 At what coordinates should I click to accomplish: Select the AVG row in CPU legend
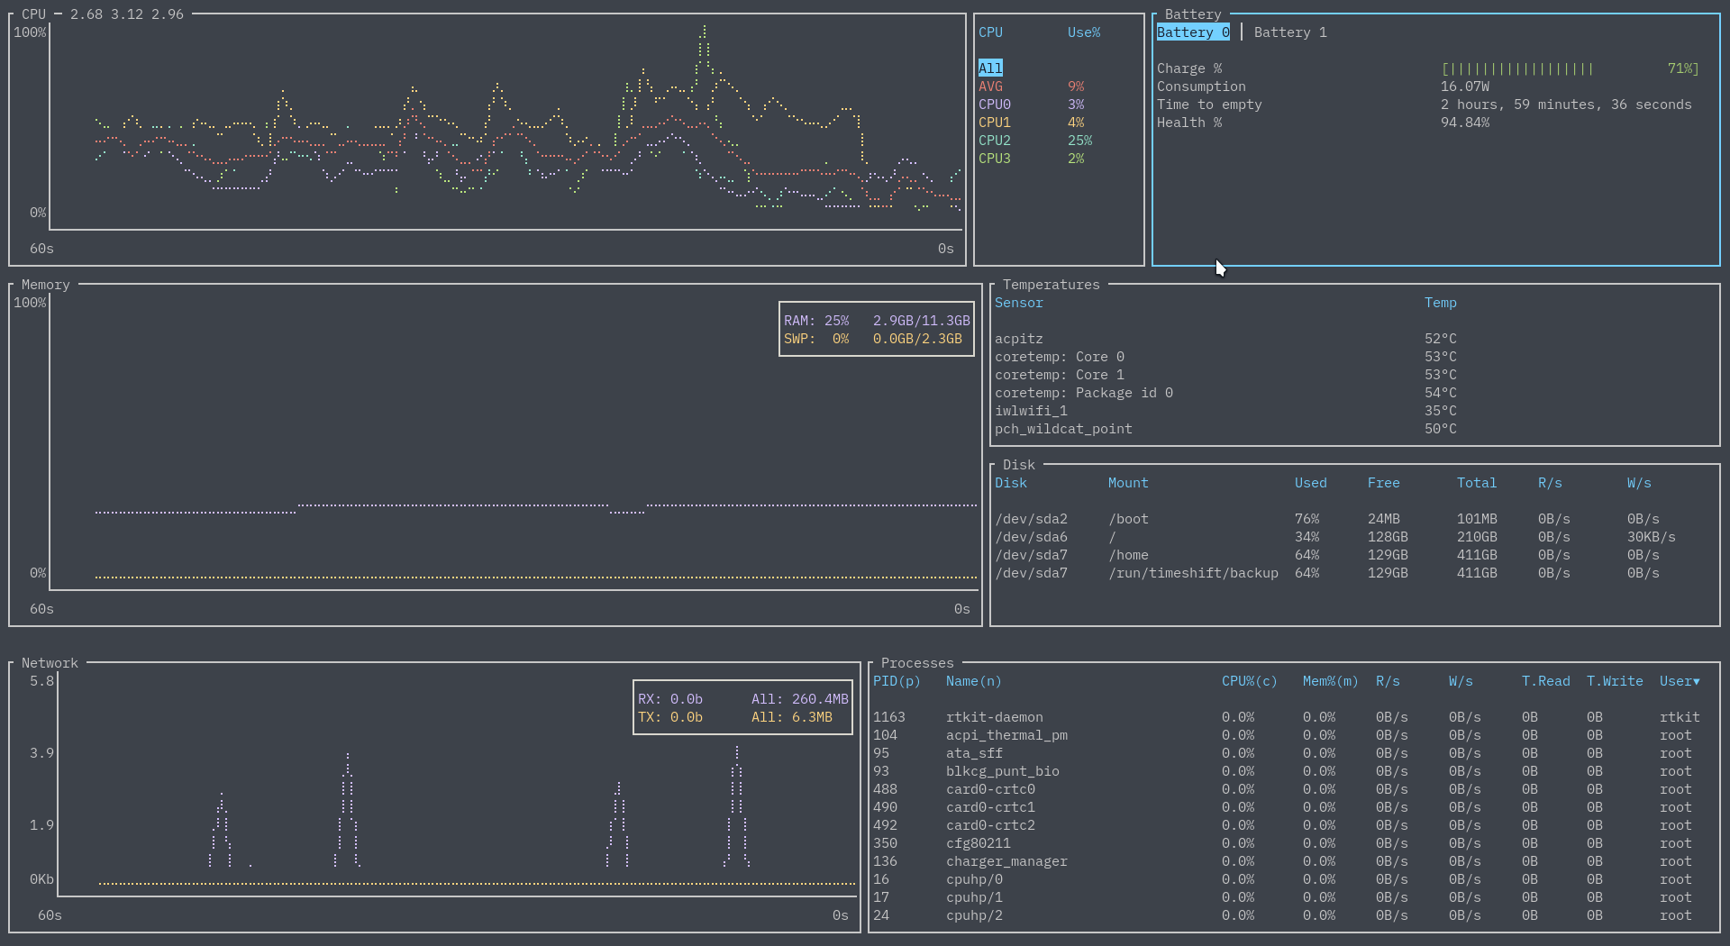pyautogui.click(x=1032, y=86)
